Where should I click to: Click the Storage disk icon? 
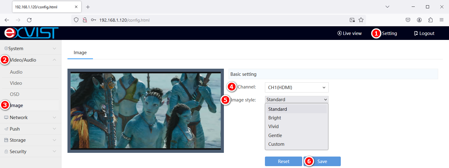tap(6, 140)
